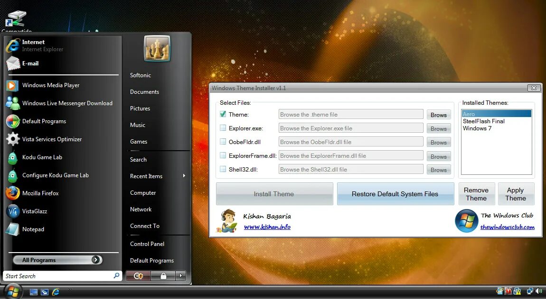Click the Start orb button
Image resolution: width=546 pixels, height=299 pixels.
[x=13, y=291]
